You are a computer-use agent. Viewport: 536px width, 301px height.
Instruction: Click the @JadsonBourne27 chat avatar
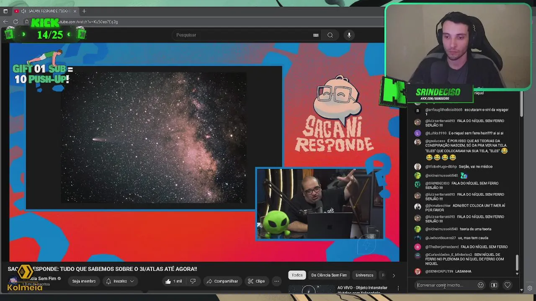tap(417, 238)
